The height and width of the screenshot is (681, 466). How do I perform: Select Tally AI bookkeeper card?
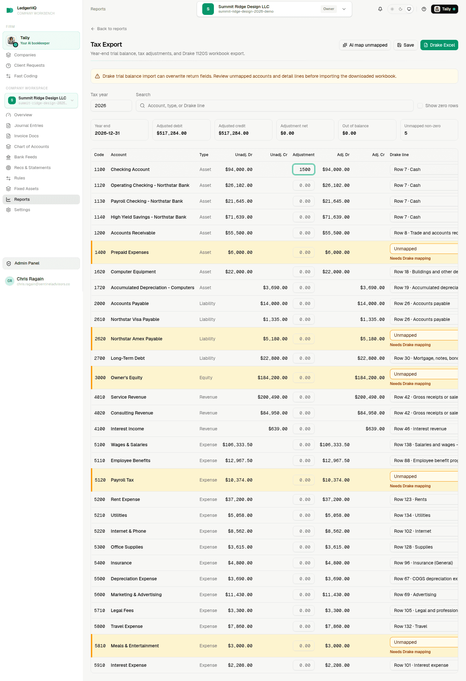coord(41,40)
